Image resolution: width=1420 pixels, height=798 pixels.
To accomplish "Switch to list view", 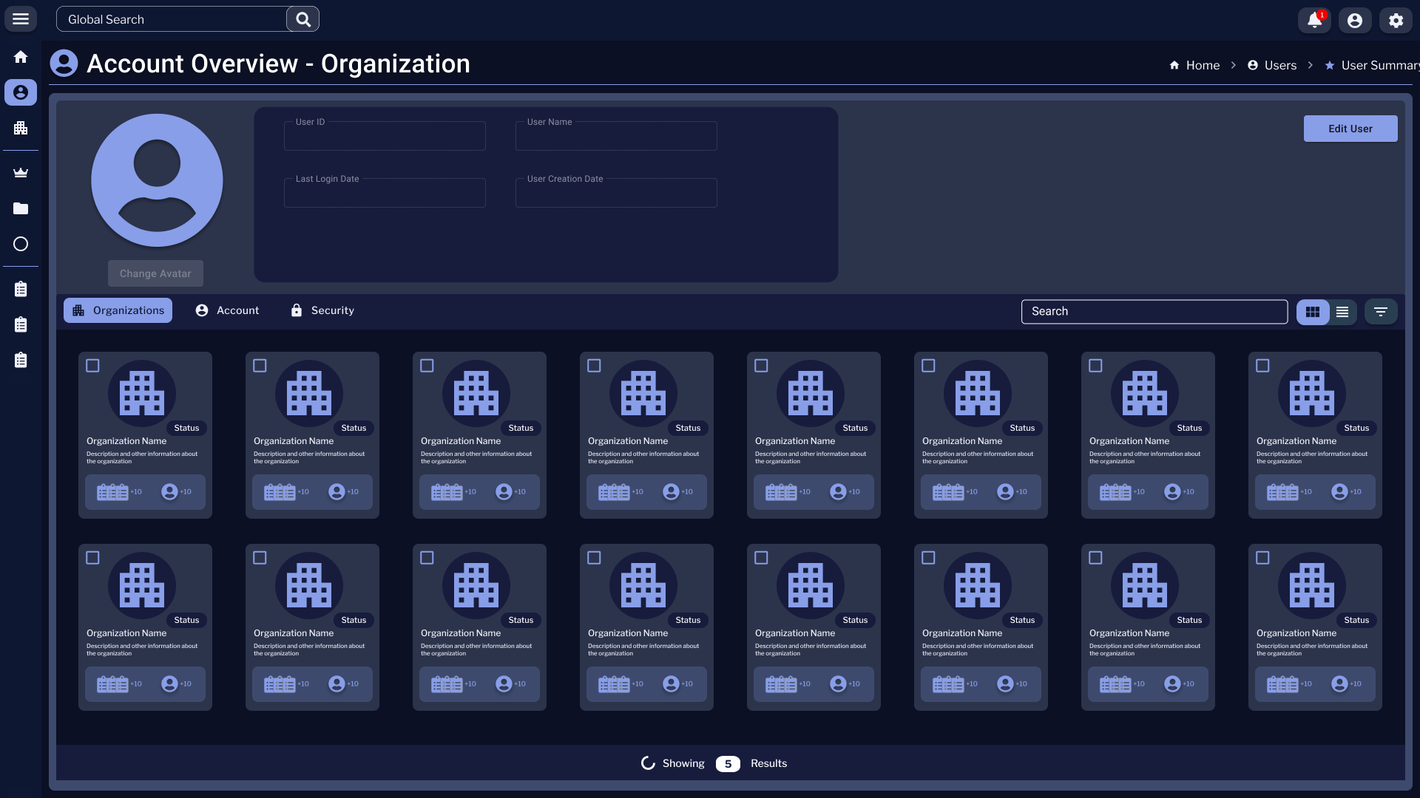I will pos(1342,312).
